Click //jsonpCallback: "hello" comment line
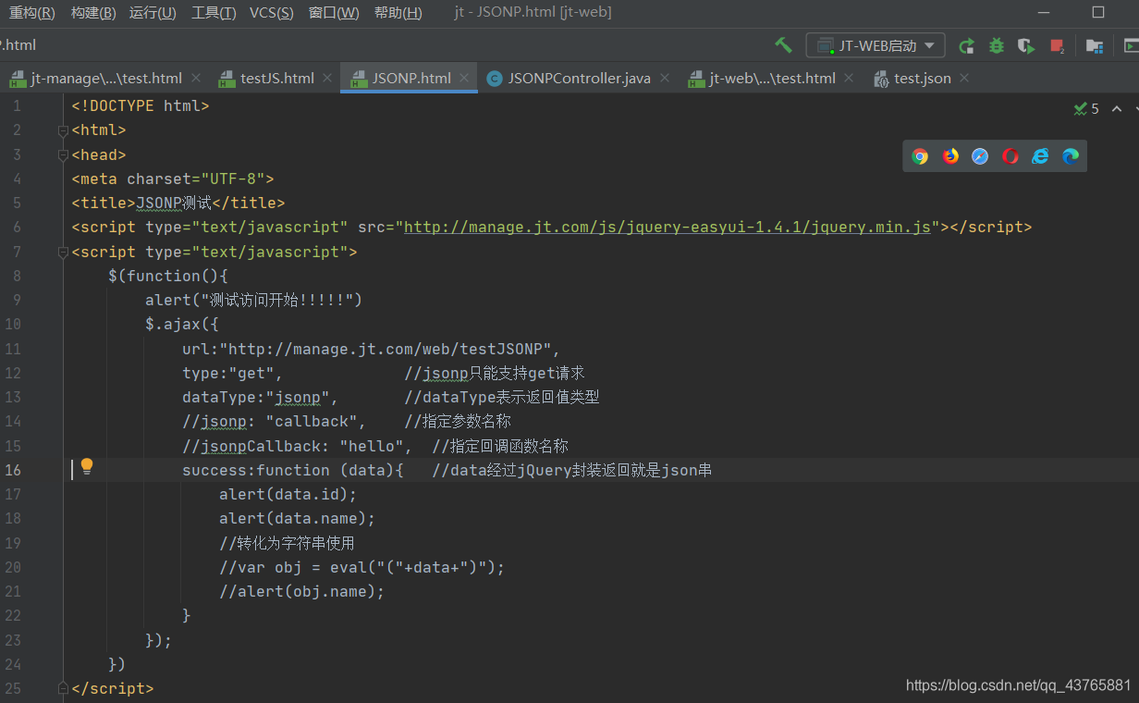 297,446
